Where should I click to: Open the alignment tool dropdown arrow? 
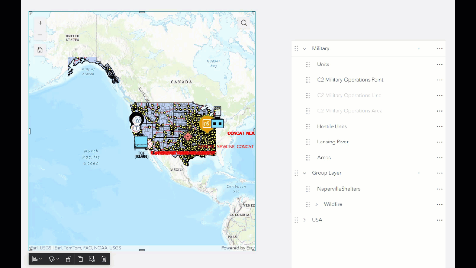pyautogui.click(x=41, y=259)
